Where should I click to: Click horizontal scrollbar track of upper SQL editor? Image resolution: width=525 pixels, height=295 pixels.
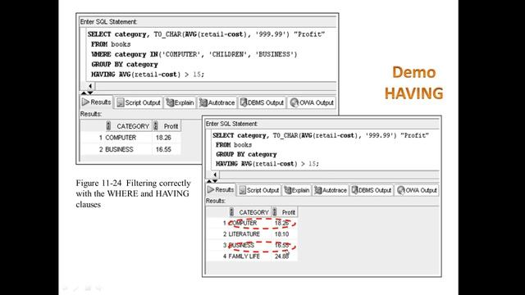click(x=216, y=86)
